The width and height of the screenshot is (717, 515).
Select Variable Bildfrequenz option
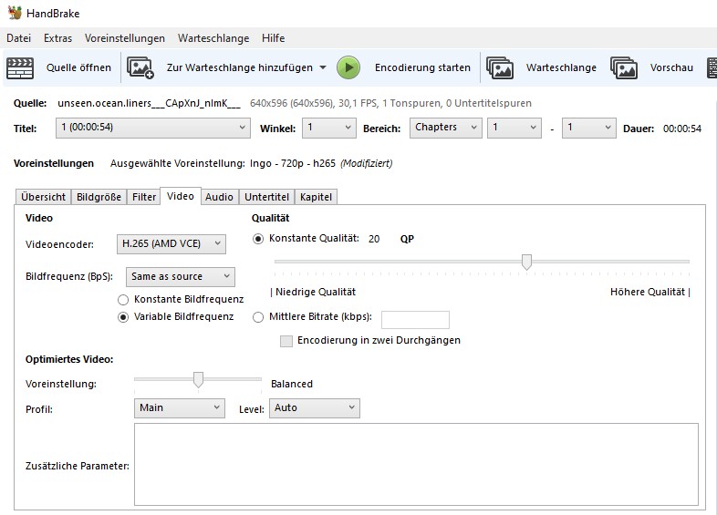tap(123, 317)
